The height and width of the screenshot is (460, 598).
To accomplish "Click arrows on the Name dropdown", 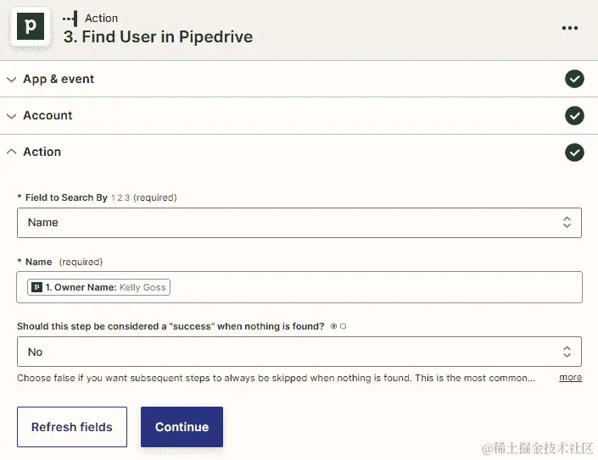I will [x=567, y=223].
